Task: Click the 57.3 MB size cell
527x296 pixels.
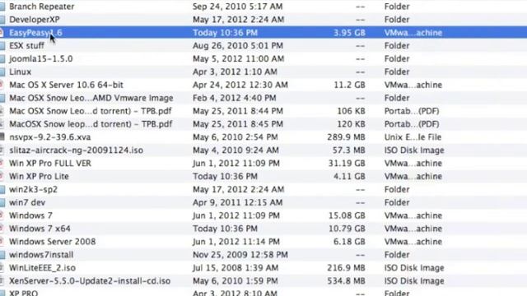Action: coord(349,150)
